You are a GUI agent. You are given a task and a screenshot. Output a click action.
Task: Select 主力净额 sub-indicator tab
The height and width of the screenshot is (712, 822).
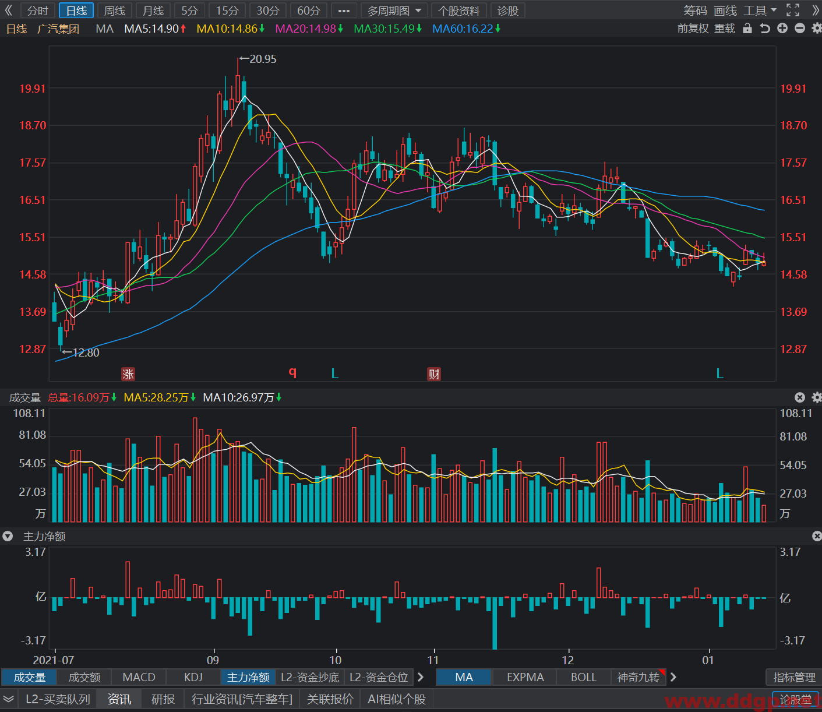[248, 677]
